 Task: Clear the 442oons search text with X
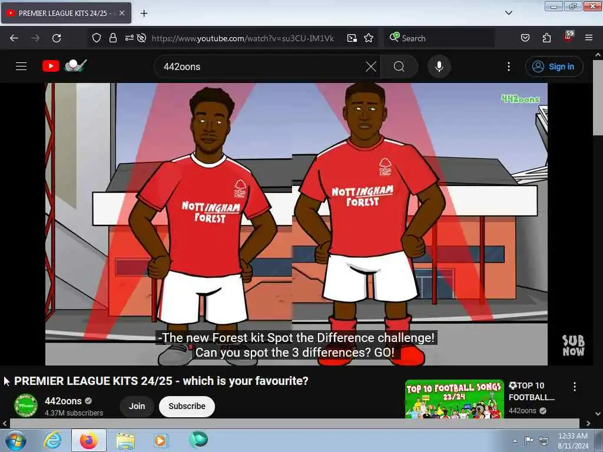point(371,67)
